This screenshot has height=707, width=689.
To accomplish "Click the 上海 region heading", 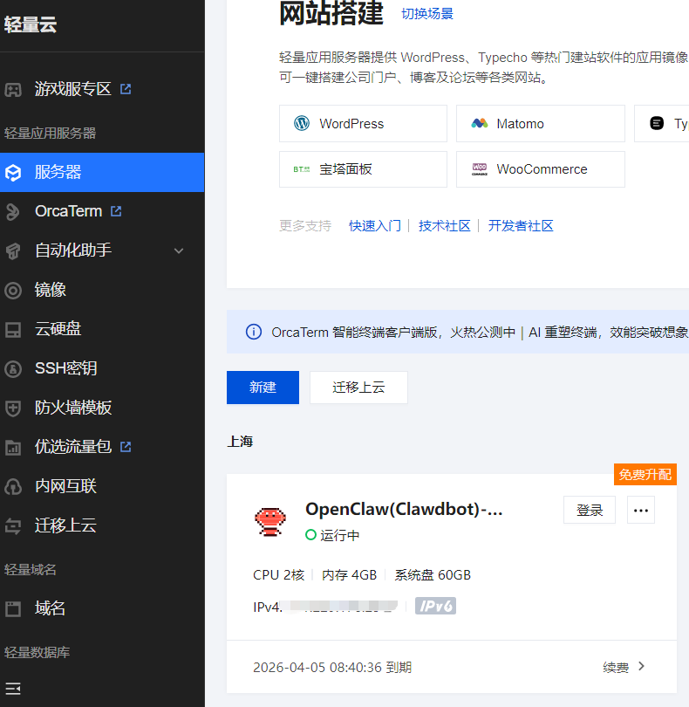I will [240, 441].
